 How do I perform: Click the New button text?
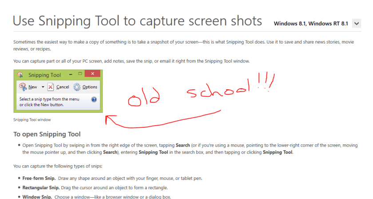pos(32,87)
